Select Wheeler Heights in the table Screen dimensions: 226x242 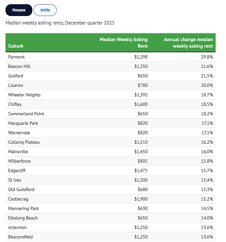(x=24, y=95)
